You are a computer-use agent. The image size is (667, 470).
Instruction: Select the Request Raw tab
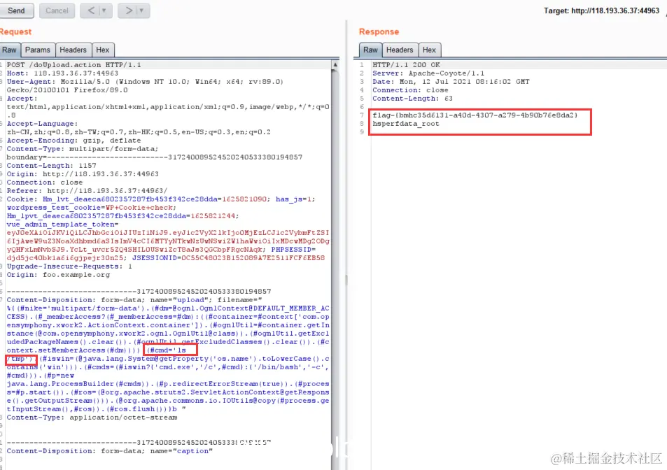coord(9,50)
